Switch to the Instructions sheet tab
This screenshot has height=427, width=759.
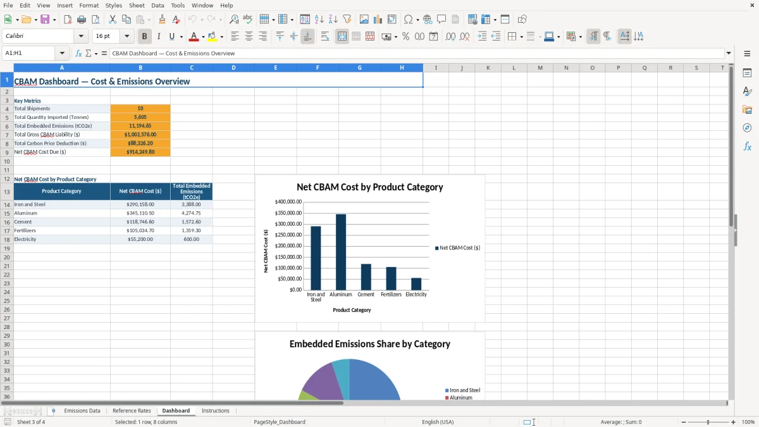pyautogui.click(x=215, y=411)
